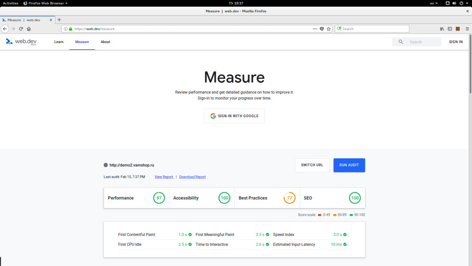472x266 pixels.
Task: Open the About navigation item
Action: (105, 42)
